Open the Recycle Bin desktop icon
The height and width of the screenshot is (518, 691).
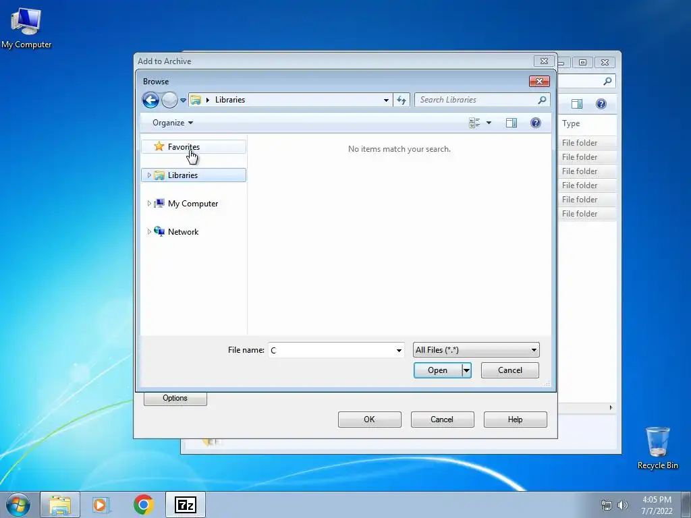coord(657,448)
